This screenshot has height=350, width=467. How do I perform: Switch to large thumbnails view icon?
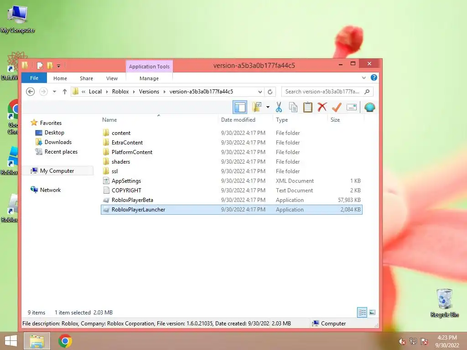click(x=372, y=312)
